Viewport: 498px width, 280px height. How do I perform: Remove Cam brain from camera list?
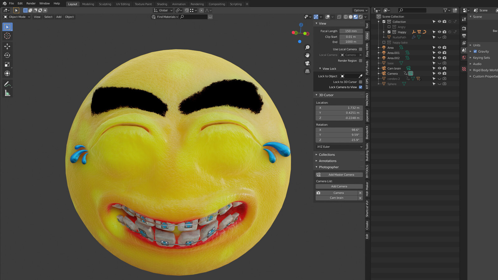(360, 198)
